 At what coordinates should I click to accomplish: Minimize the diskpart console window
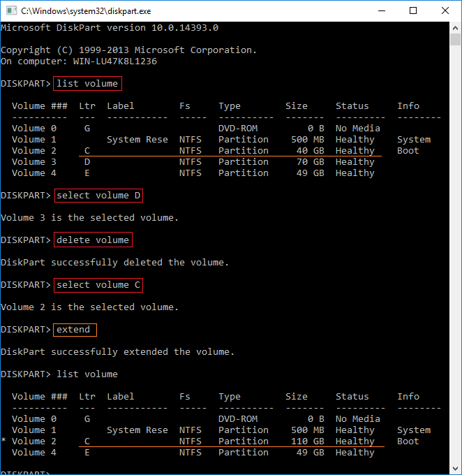point(381,10)
